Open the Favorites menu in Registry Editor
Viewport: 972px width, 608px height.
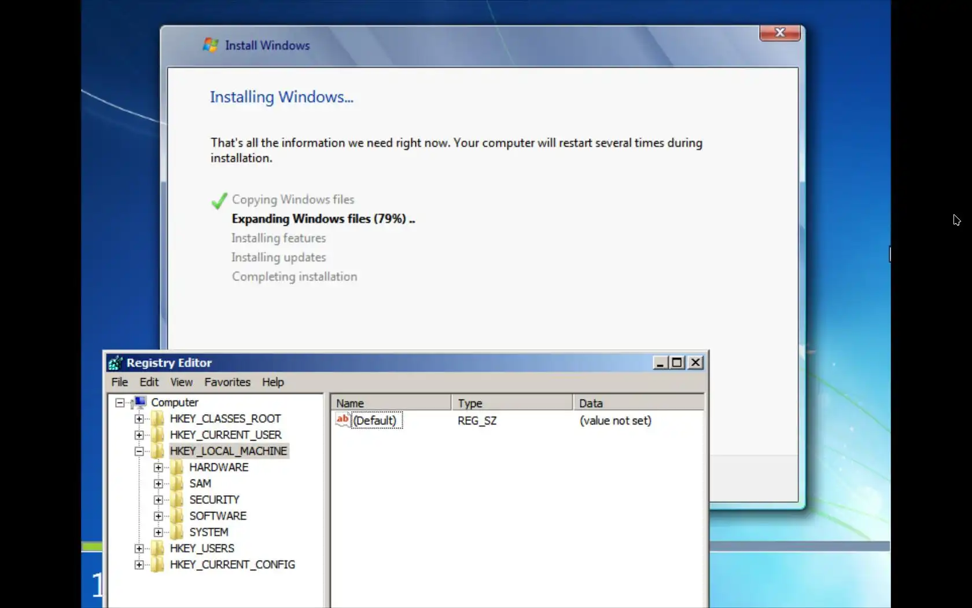click(227, 382)
